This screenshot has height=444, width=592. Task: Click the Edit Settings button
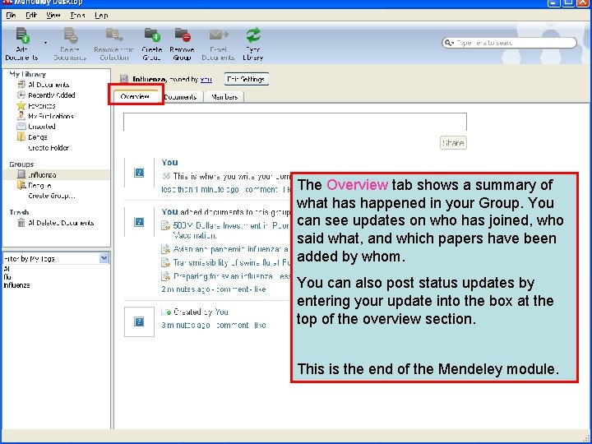click(246, 79)
